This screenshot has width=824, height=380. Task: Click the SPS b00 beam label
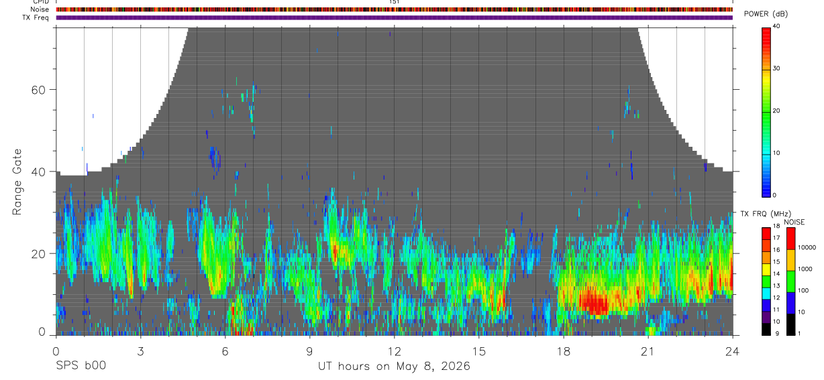[x=81, y=366]
